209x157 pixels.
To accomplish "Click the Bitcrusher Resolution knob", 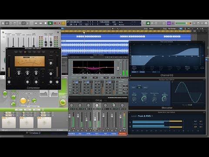I will tap(144, 99).
